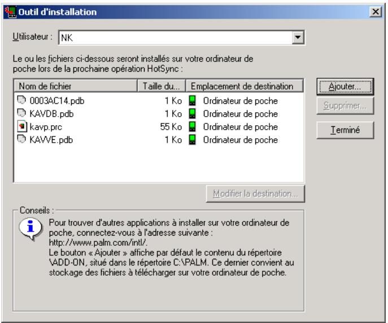Viewport: 388px width, 323px height.
Task: Click Ordinateur de poche in the KAVVE.pdb row
Action: tap(240, 140)
